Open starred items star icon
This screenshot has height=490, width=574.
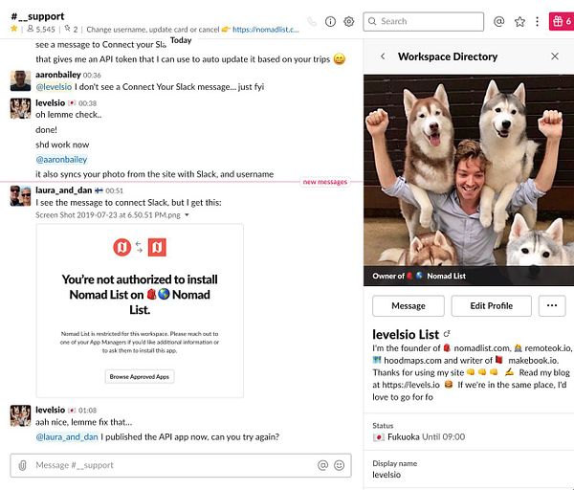[x=519, y=22]
